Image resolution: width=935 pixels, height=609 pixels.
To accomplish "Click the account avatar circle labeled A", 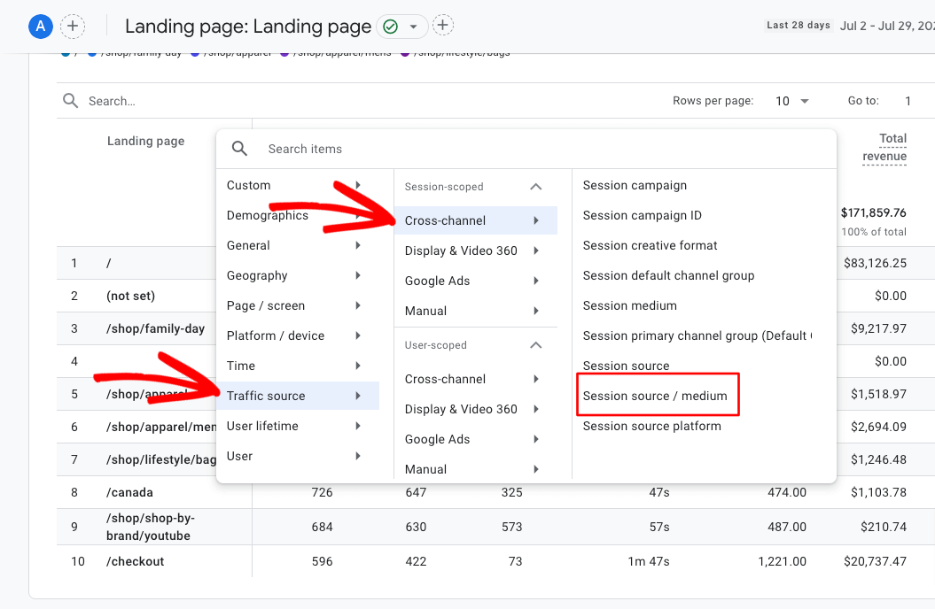I will click(x=39, y=26).
